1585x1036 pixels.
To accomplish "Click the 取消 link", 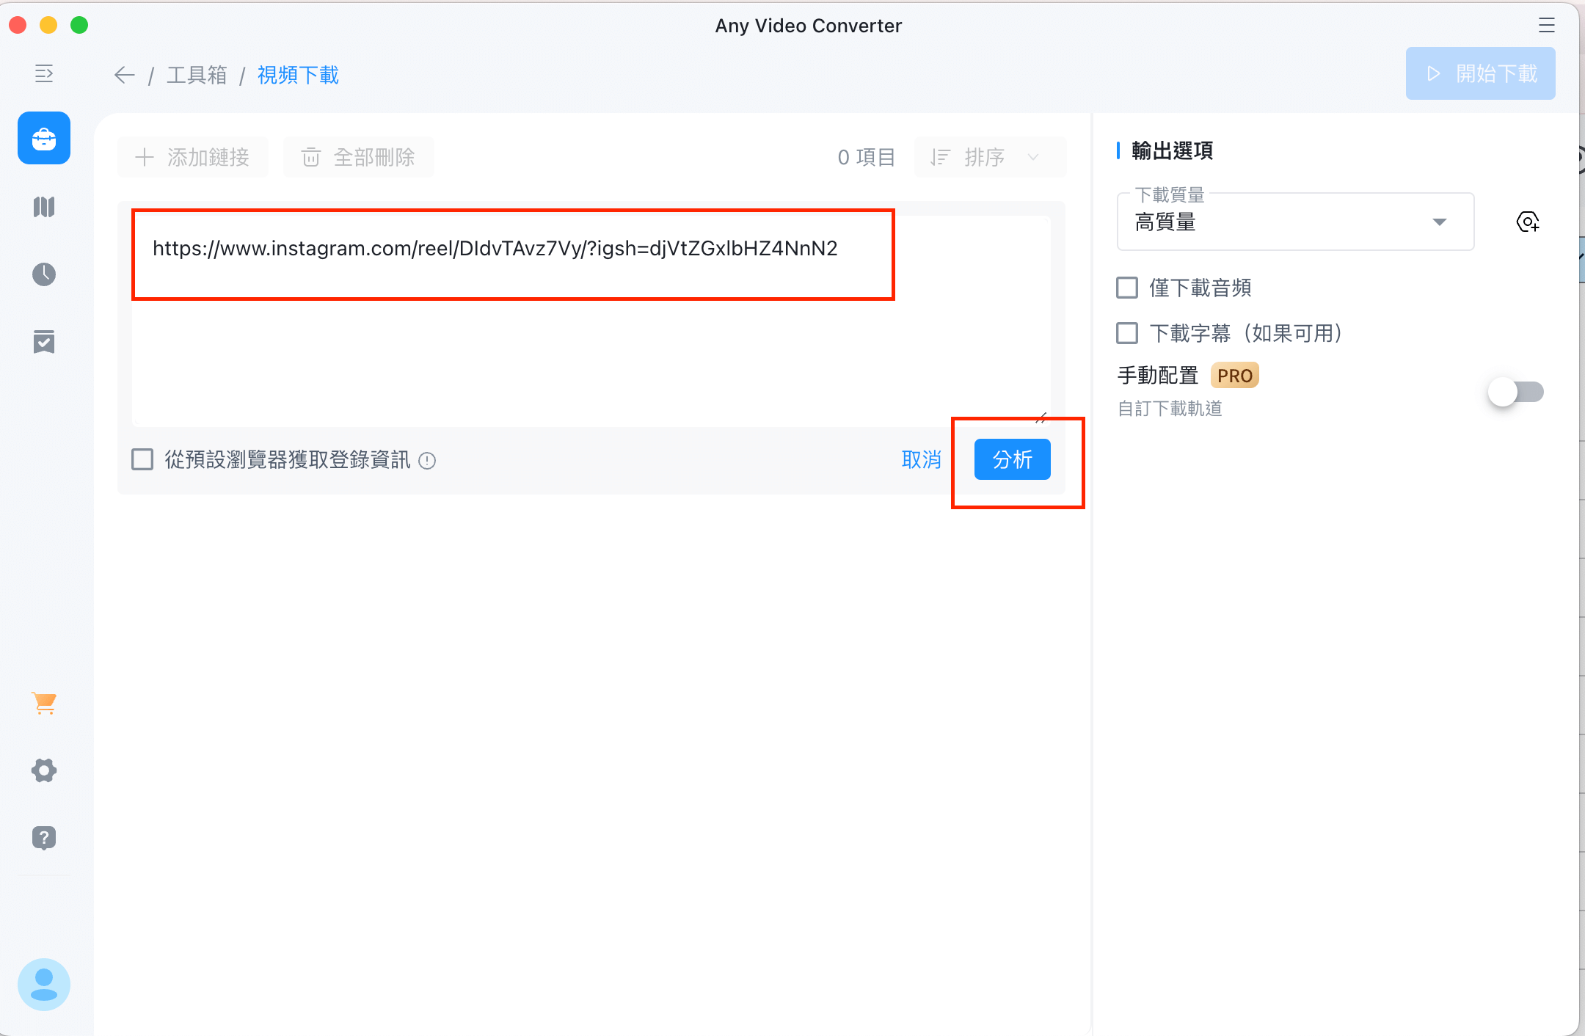I will [x=922, y=459].
